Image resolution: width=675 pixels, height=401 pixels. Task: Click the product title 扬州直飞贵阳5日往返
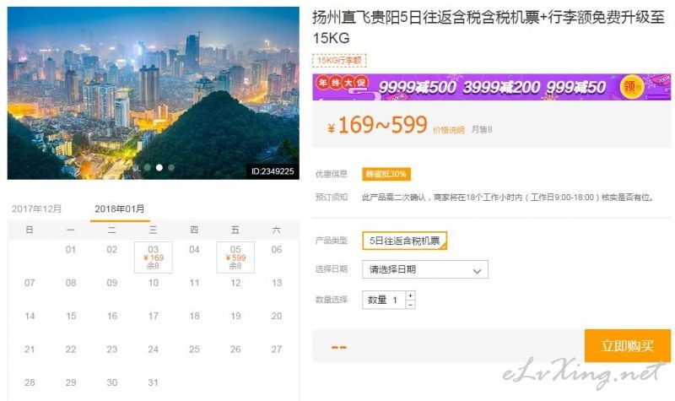tap(489, 28)
